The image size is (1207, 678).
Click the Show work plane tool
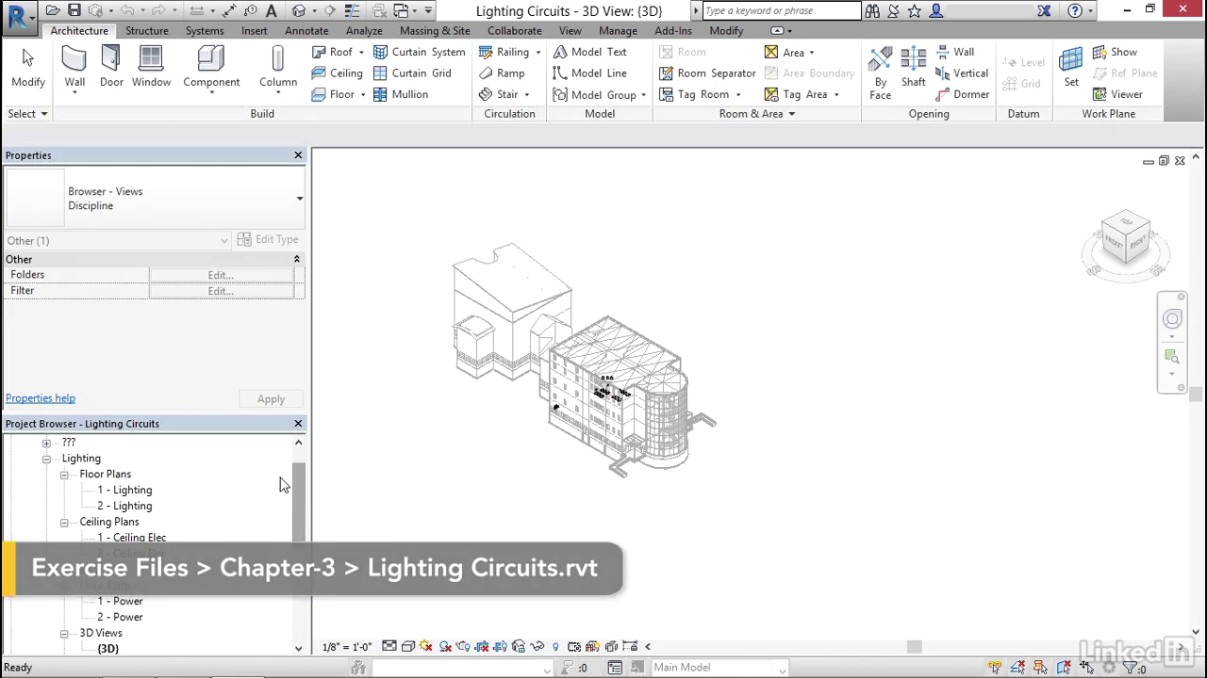pyautogui.click(x=1115, y=52)
